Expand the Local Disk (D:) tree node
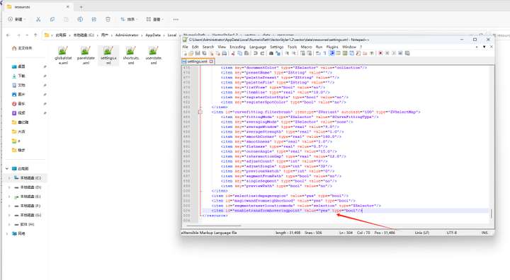The width and height of the screenshot is (510, 280). pyautogui.click(x=9, y=187)
